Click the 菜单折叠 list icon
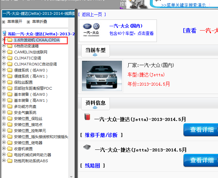Viewport: 218px width, 178px height. click(x=28, y=22)
